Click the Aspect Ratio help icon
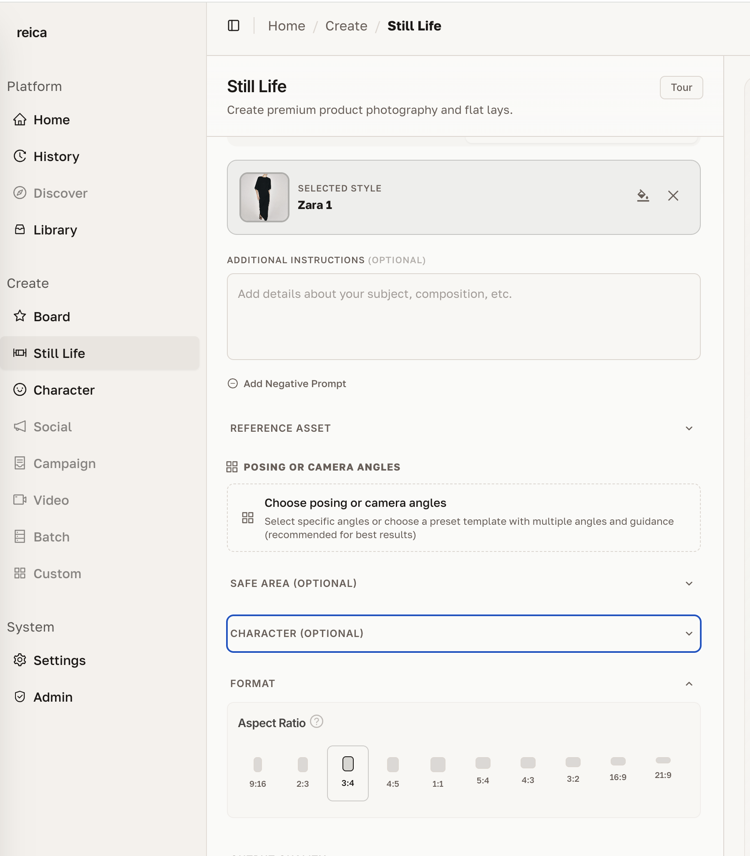 click(x=317, y=722)
